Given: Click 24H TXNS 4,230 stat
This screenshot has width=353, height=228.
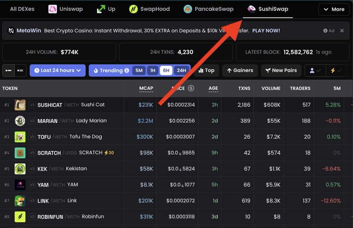Looking at the screenshot, I should pyautogui.click(x=175, y=52).
